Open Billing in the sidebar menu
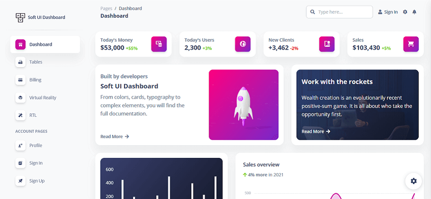431x199 pixels. click(x=45, y=80)
